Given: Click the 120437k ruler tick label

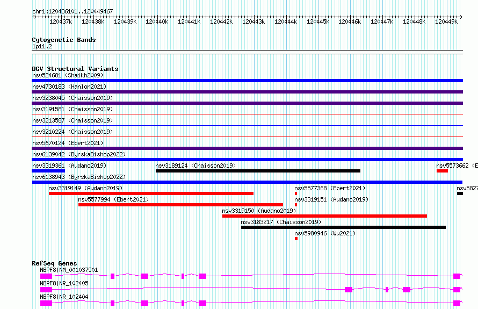Looking at the screenshot, I should tap(61, 21).
